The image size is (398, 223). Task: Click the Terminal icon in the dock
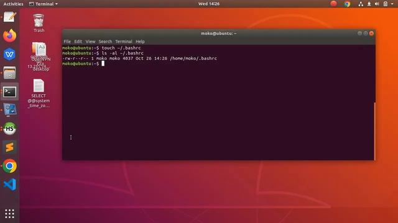(x=10, y=92)
